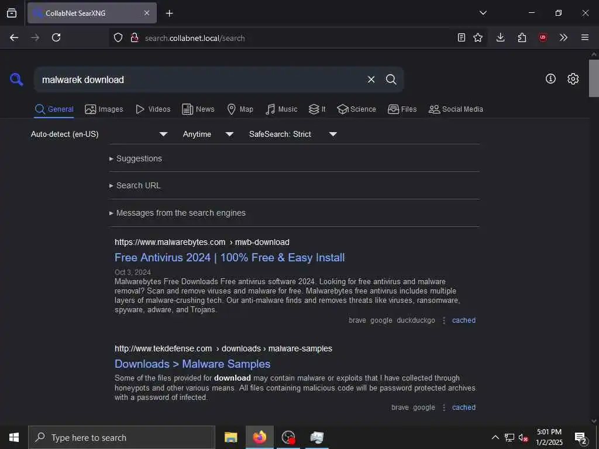
Task: Click the Windows taskbar search box
Action: (122, 437)
